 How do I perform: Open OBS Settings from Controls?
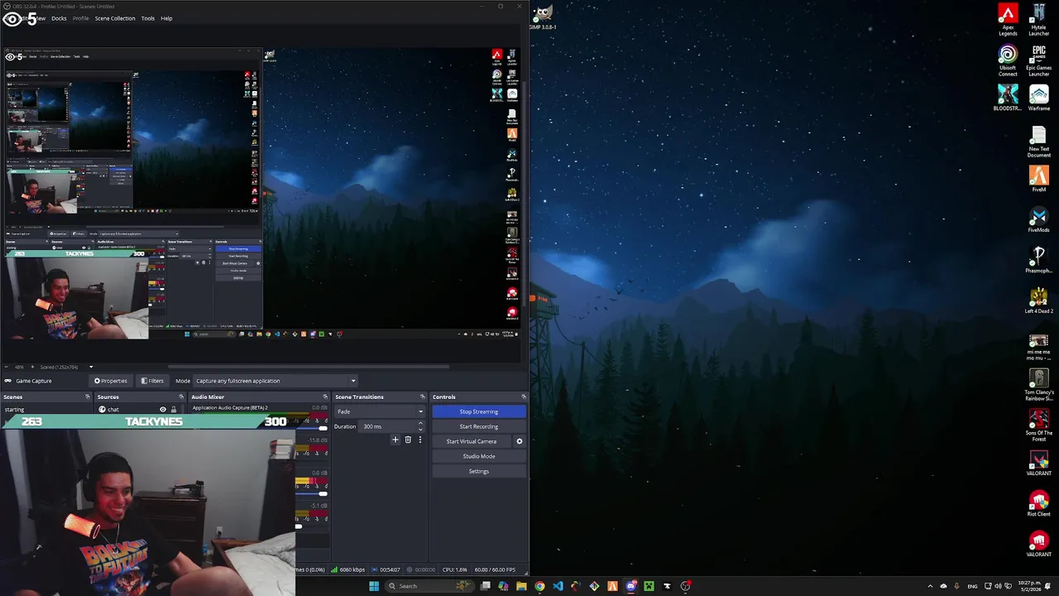click(x=479, y=471)
